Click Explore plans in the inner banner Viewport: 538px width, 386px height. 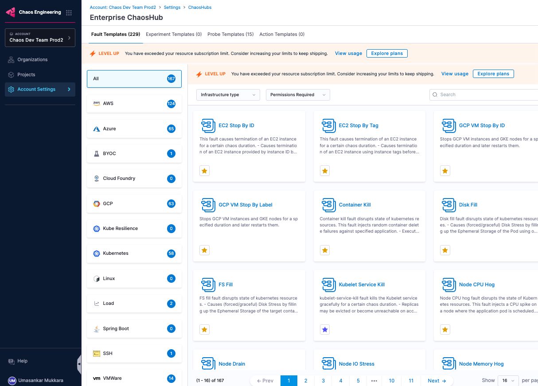(x=493, y=74)
